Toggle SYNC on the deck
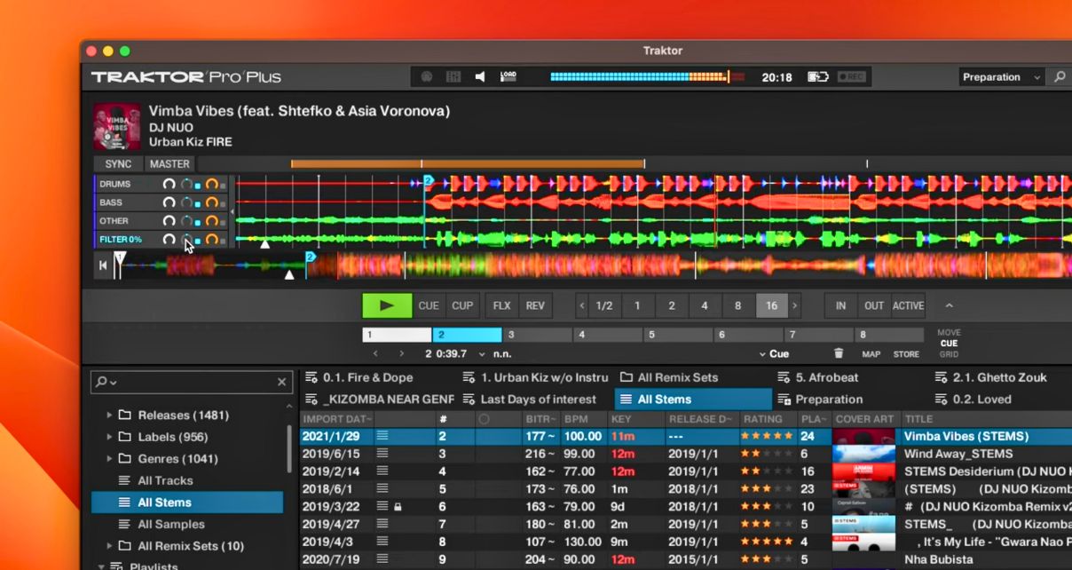Screen dimensions: 1072x570 (x=118, y=163)
